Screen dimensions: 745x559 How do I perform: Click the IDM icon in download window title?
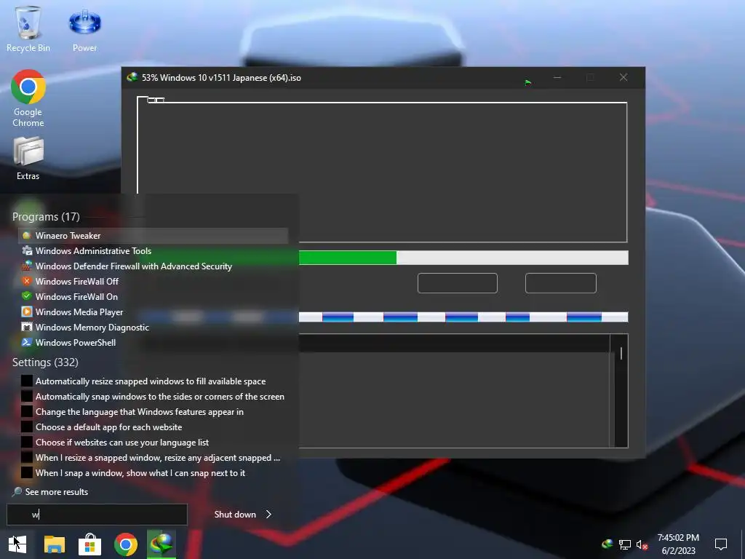click(x=132, y=77)
